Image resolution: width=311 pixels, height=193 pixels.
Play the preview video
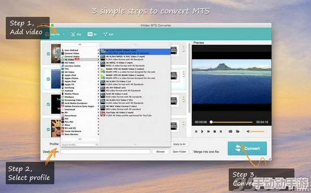pos(202,132)
